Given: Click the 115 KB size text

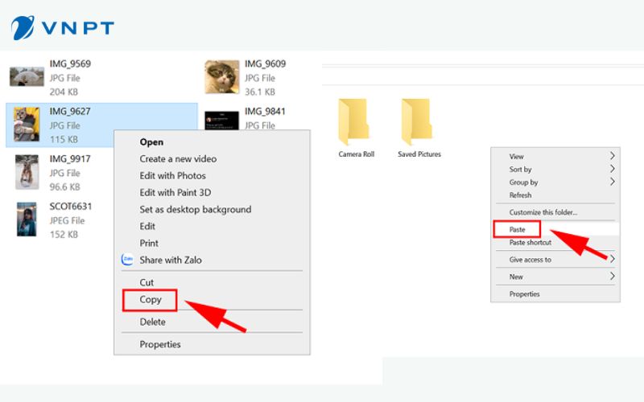Looking at the screenshot, I should pyautogui.click(x=64, y=139).
